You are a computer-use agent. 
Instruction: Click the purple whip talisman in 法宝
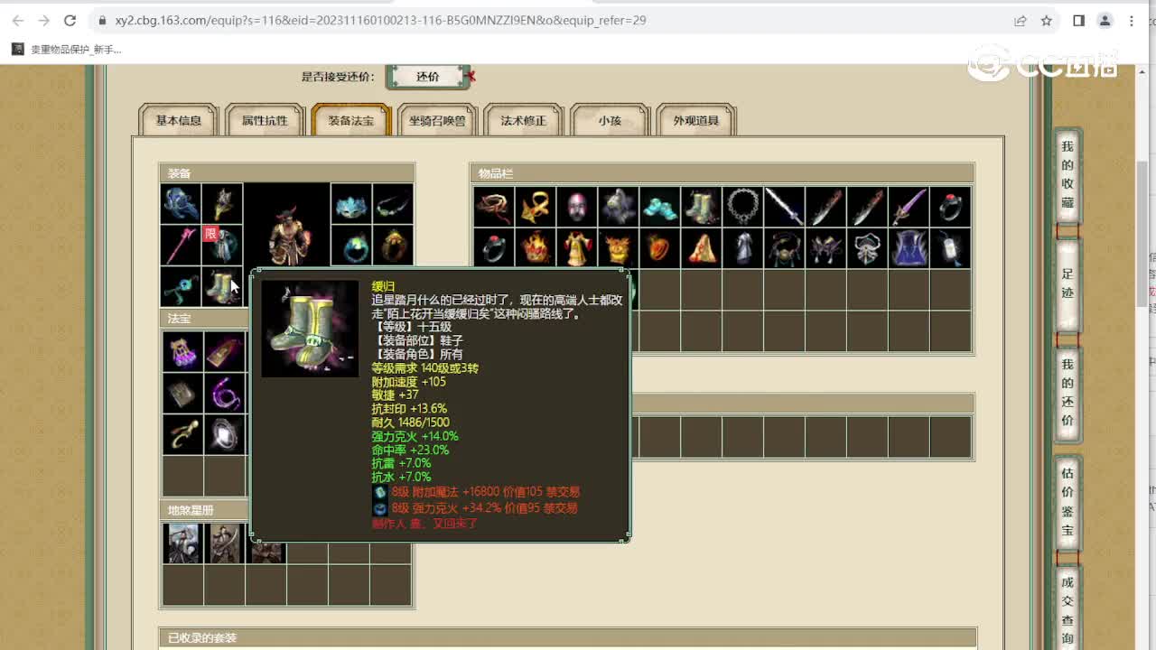[x=224, y=393]
